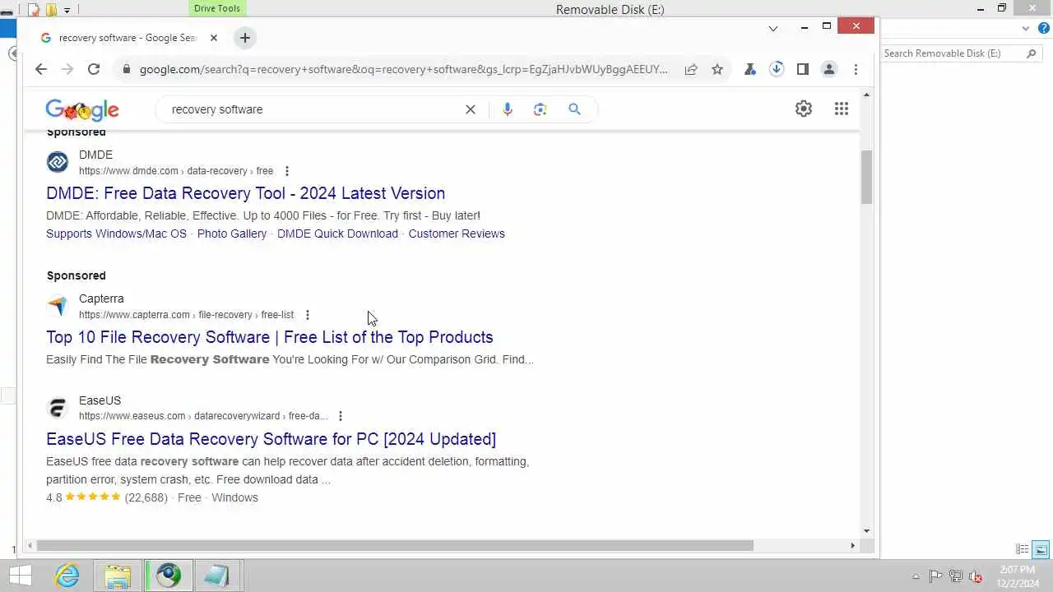The image size is (1053, 592).
Task: Toggle the Chrome side panel
Action: pos(803,69)
